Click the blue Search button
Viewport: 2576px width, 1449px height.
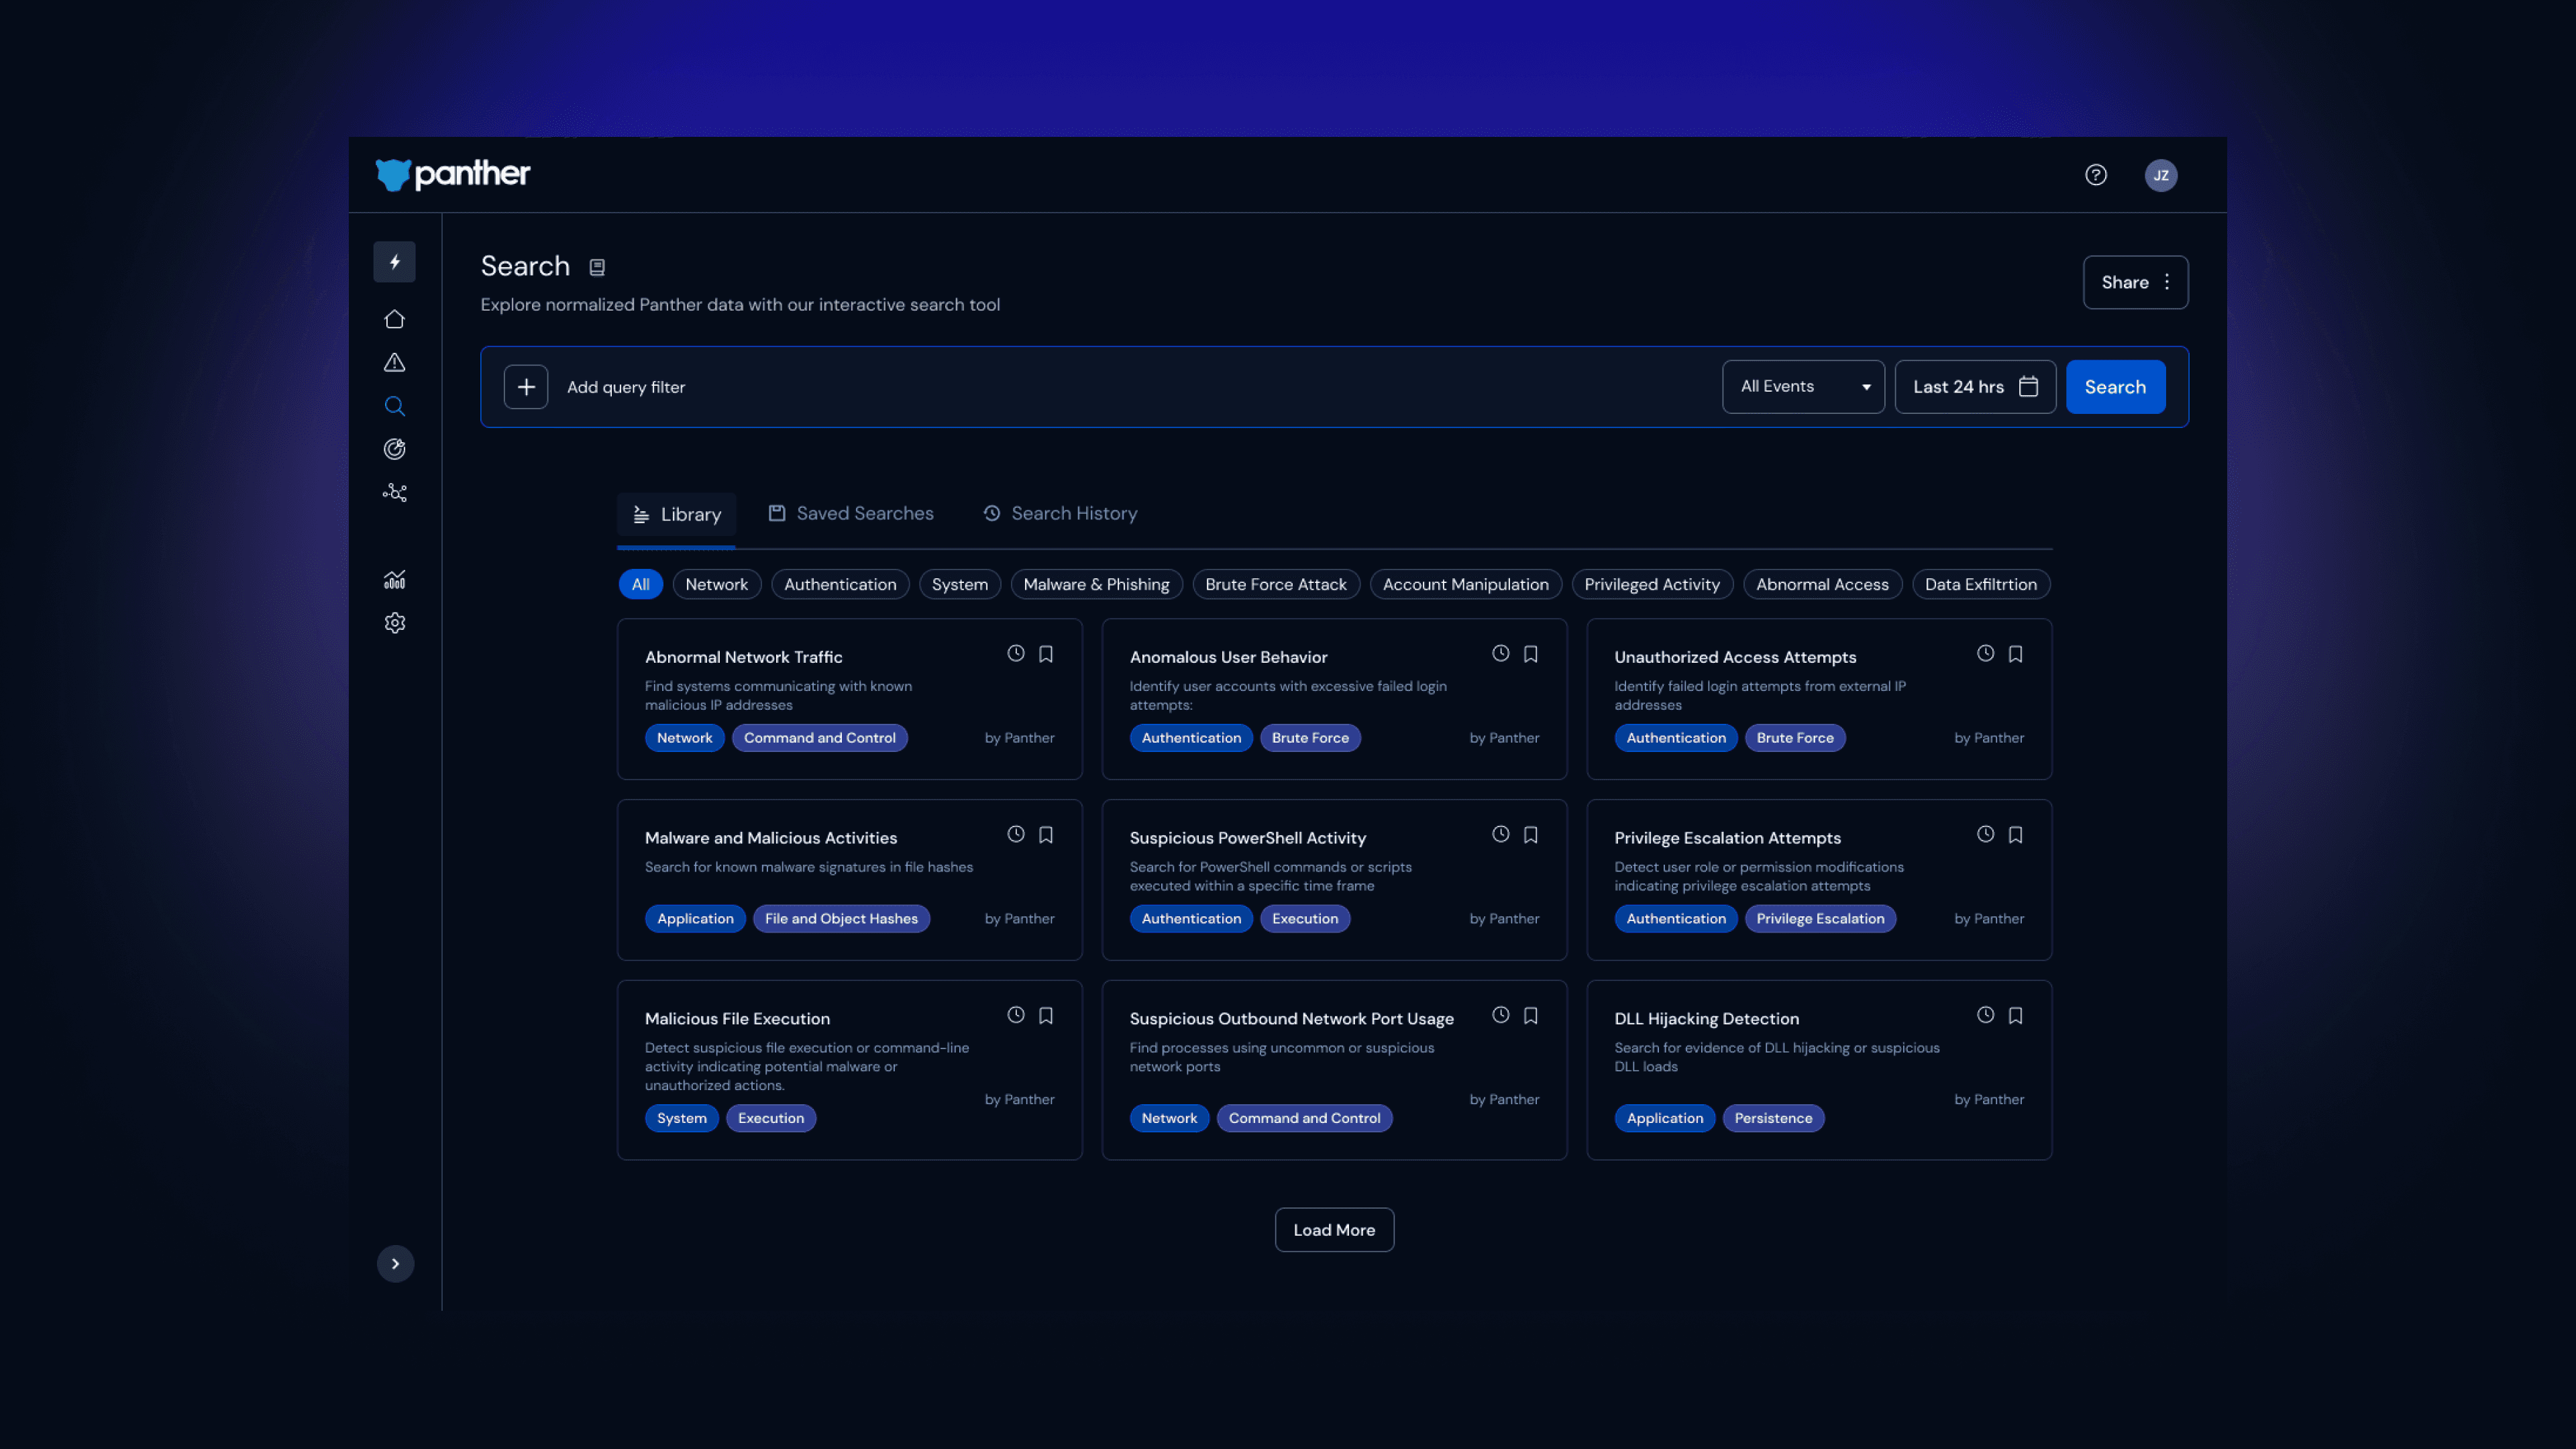(2114, 387)
